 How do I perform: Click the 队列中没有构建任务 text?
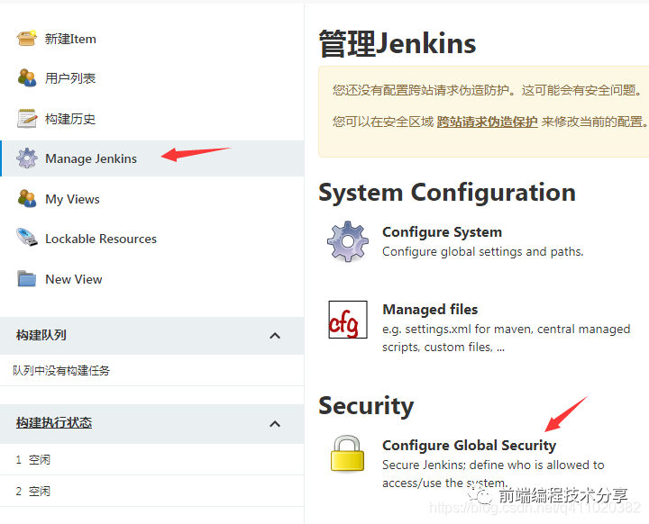pos(61,371)
